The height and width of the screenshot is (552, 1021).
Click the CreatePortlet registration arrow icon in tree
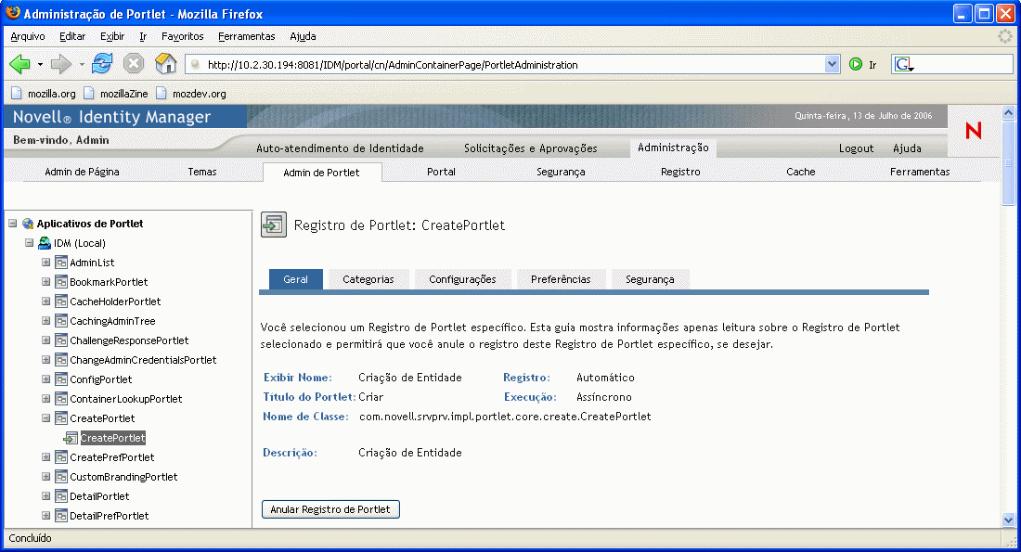[71, 438]
